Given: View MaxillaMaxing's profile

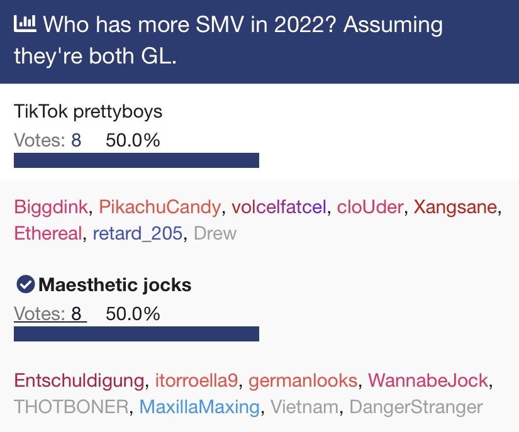Looking at the screenshot, I should click(199, 406).
